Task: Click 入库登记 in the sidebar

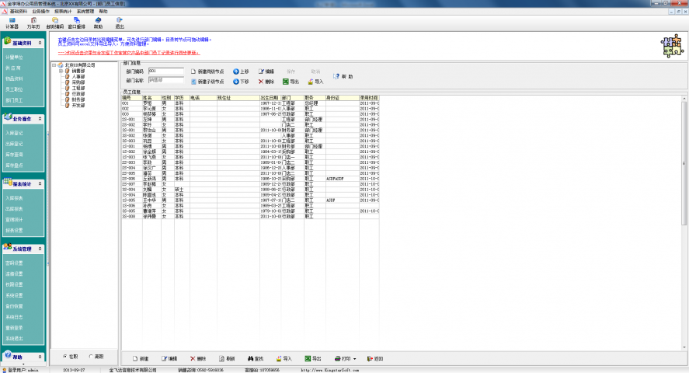Action: (14, 133)
